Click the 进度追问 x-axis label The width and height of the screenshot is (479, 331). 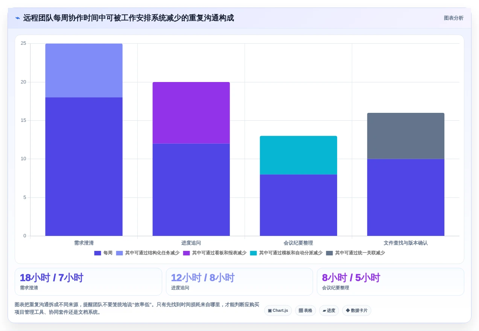pos(191,243)
